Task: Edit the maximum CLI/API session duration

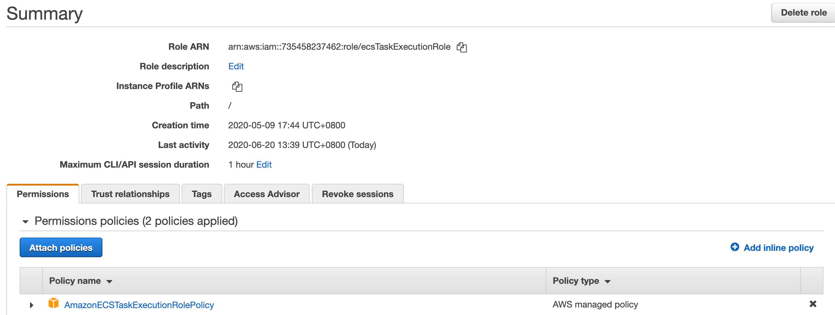Action: click(264, 164)
